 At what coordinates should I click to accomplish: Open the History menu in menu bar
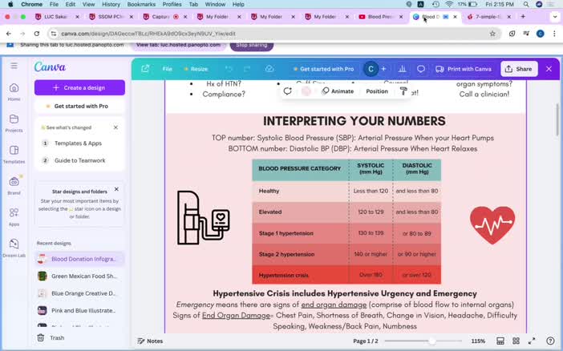pos(111,4)
